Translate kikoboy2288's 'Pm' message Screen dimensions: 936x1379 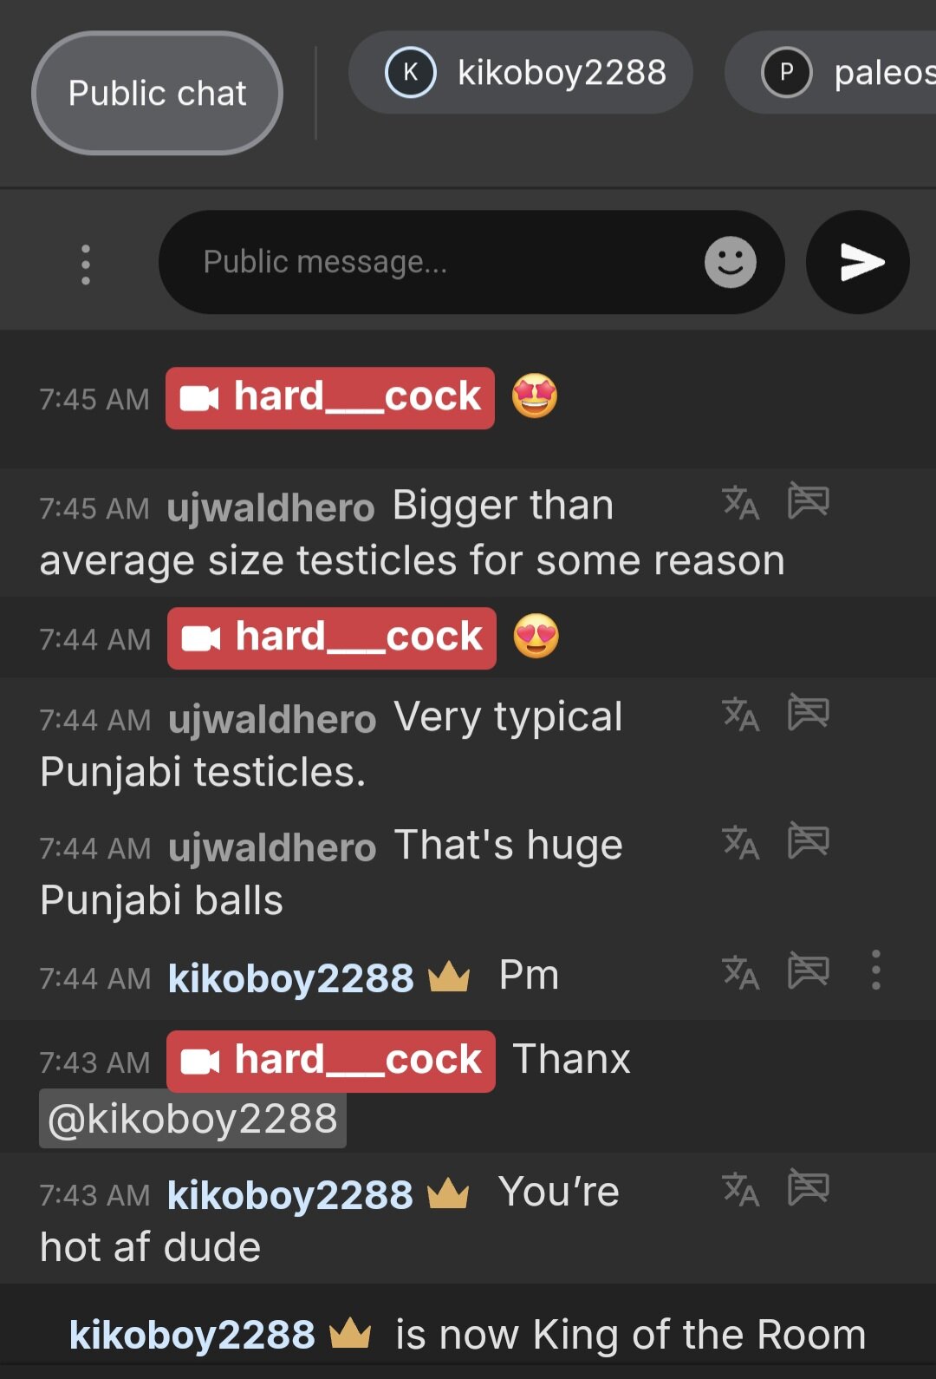click(741, 972)
